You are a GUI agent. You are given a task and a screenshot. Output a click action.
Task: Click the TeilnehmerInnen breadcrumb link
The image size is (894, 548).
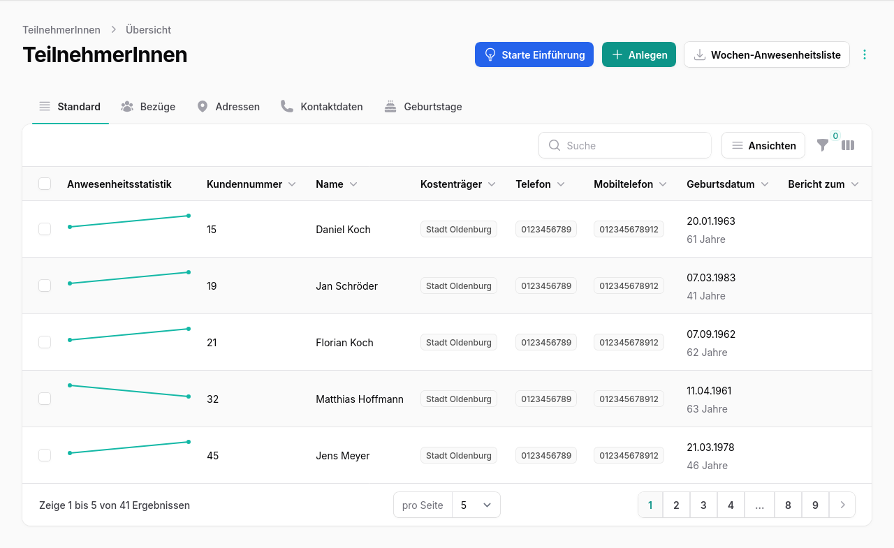[61, 30]
